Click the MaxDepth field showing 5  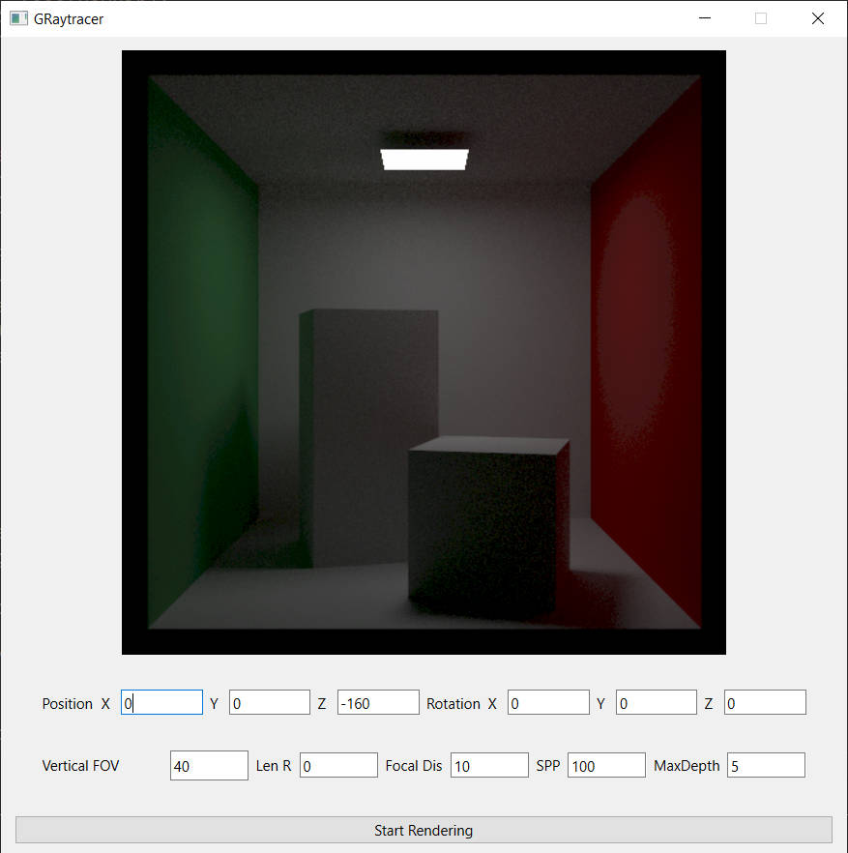click(766, 766)
